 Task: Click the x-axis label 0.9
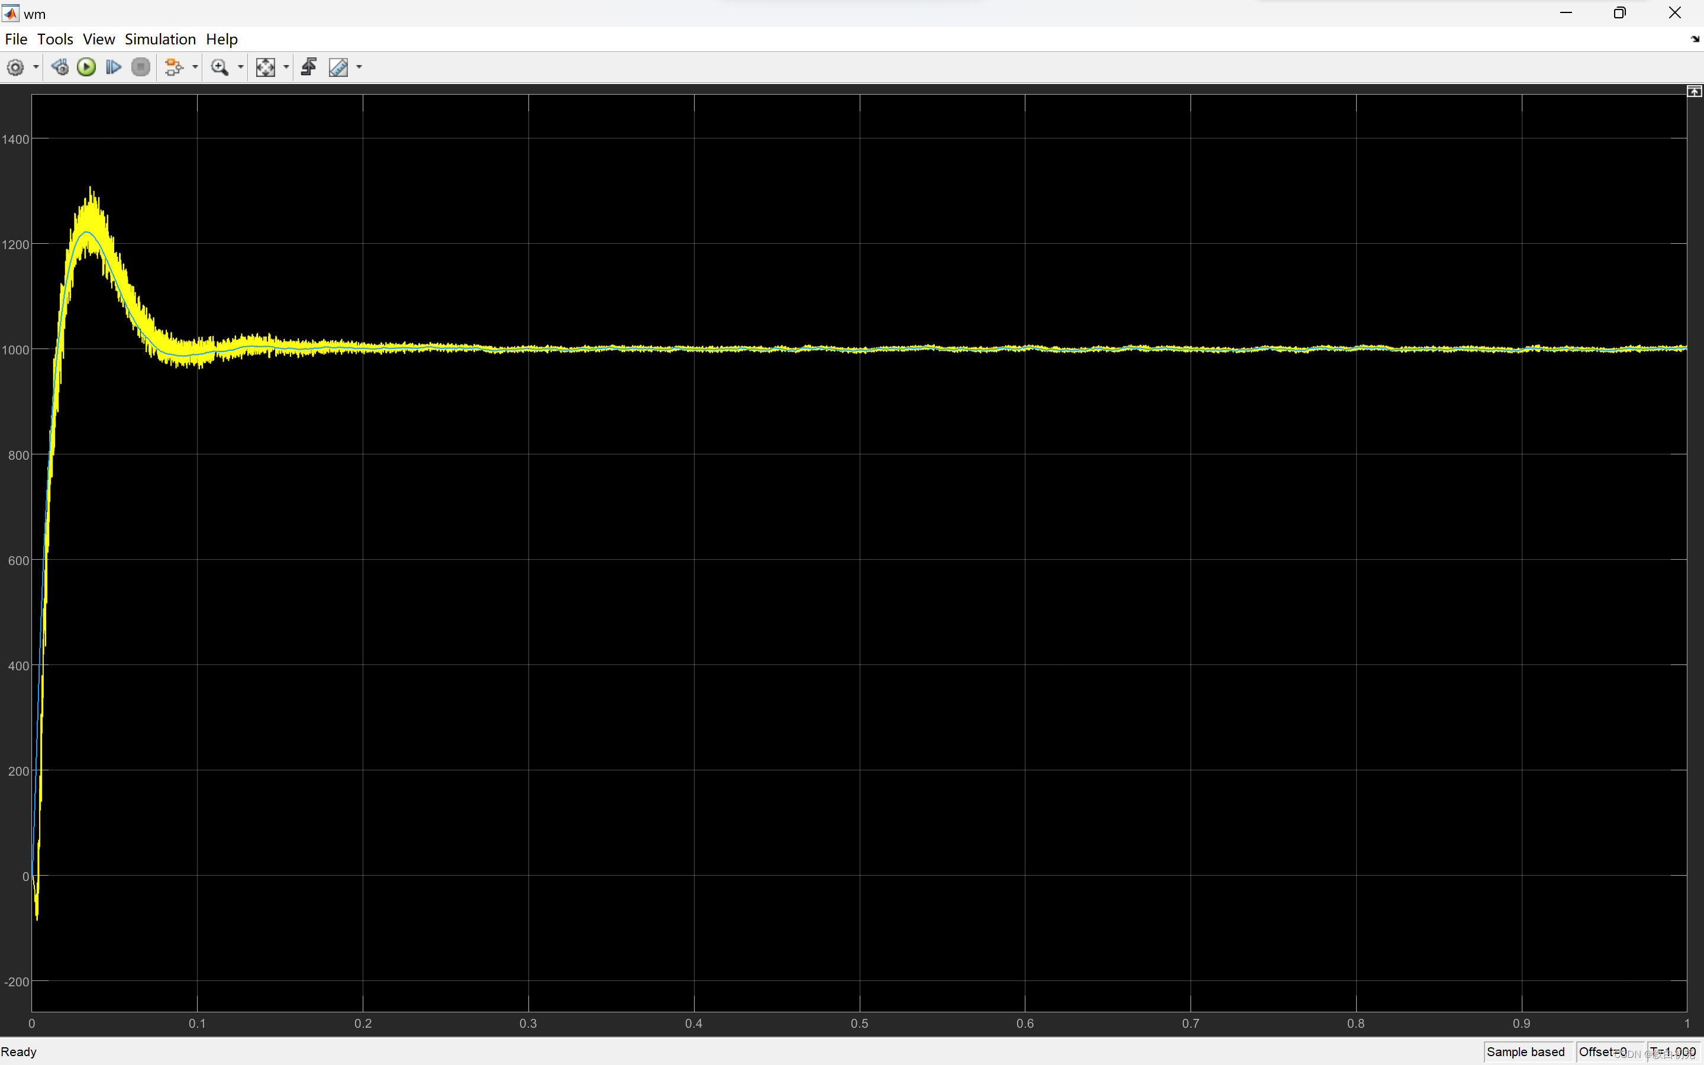click(x=1522, y=1024)
